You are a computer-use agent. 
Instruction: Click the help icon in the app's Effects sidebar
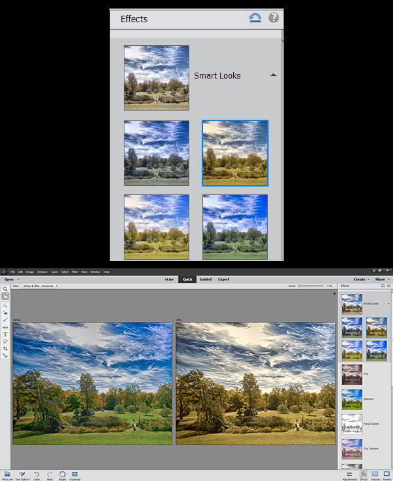point(388,285)
